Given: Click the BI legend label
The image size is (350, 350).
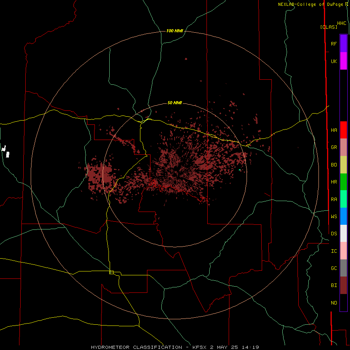Looking at the screenshot, I should [334, 285].
